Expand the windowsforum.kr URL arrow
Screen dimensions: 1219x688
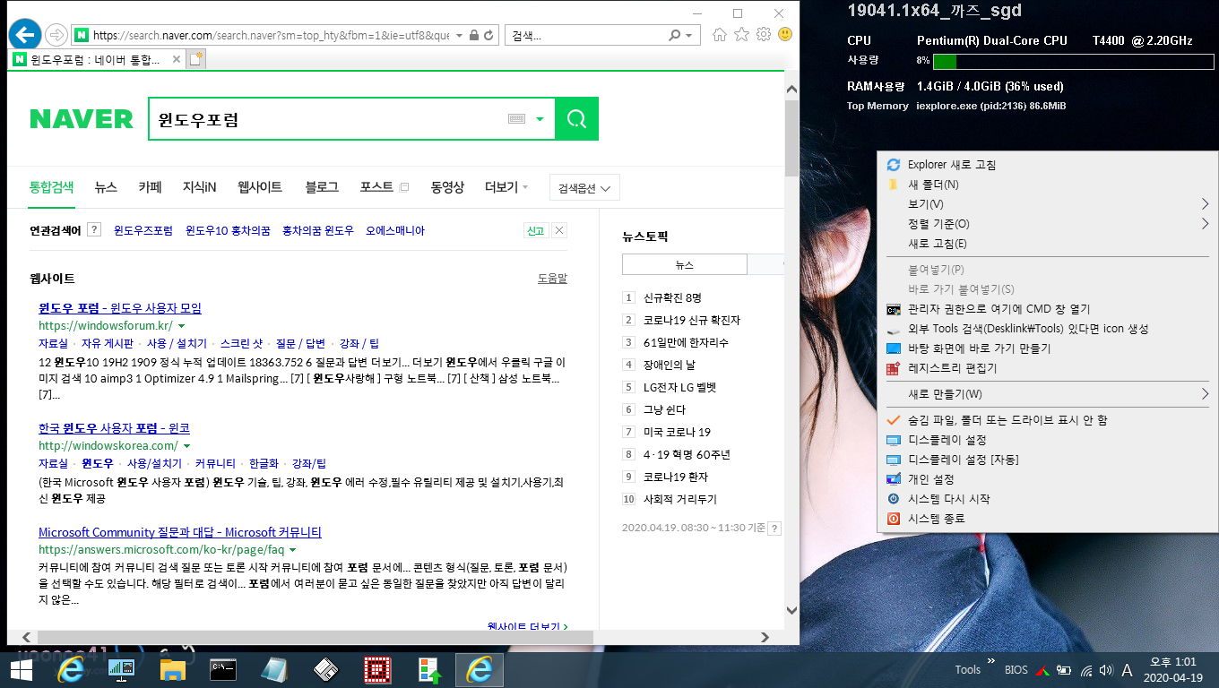[181, 326]
